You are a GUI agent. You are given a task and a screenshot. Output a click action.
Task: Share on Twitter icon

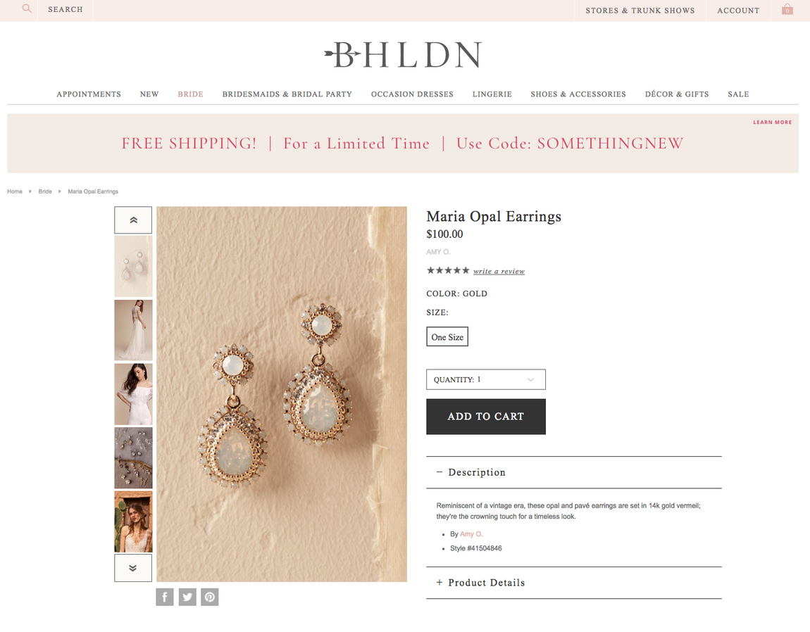point(187,597)
